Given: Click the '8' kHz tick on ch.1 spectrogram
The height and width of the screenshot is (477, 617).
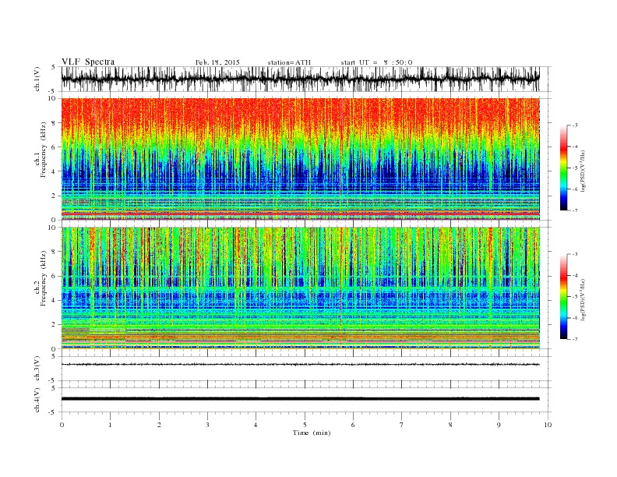Looking at the screenshot, I should point(54,123).
